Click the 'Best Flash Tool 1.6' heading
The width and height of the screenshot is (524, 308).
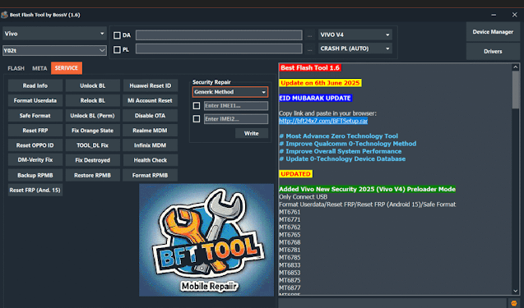310,67
